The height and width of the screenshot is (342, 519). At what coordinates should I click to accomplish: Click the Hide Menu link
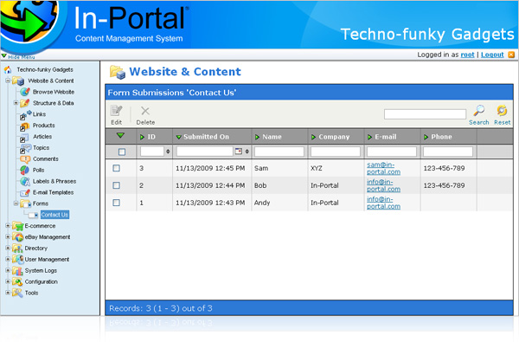tap(21, 57)
